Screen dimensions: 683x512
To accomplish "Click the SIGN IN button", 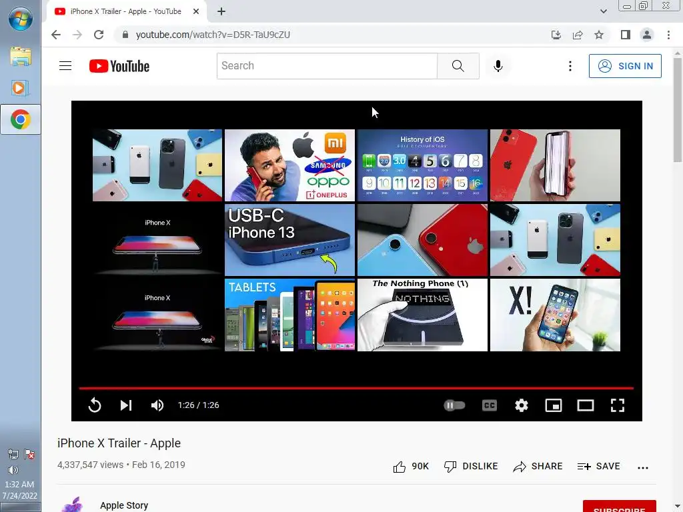I will pos(625,66).
